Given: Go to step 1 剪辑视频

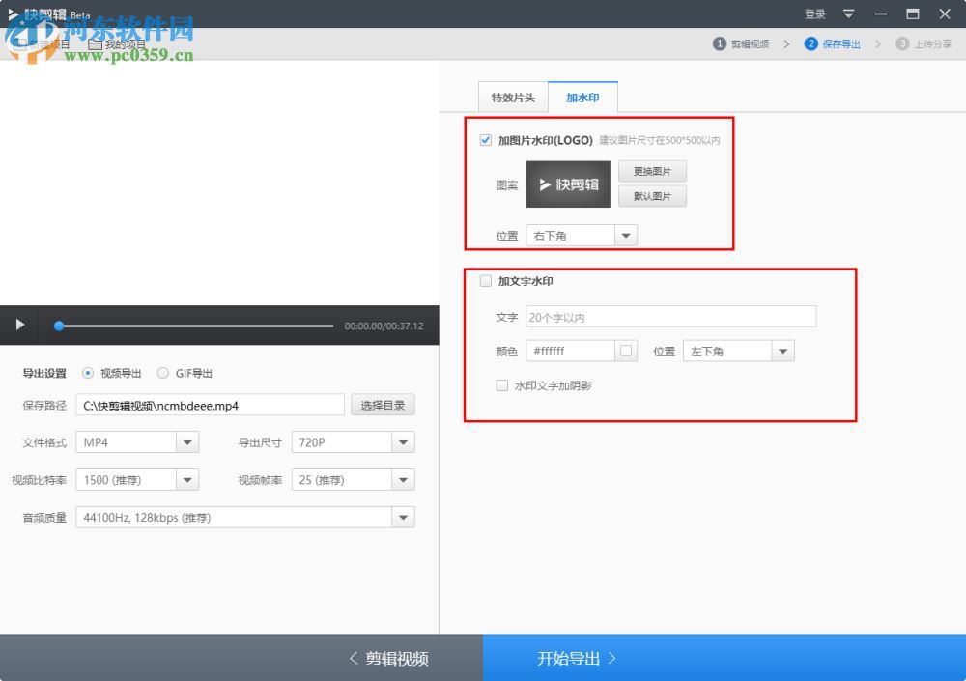Looking at the screenshot, I should pyautogui.click(x=741, y=43).
